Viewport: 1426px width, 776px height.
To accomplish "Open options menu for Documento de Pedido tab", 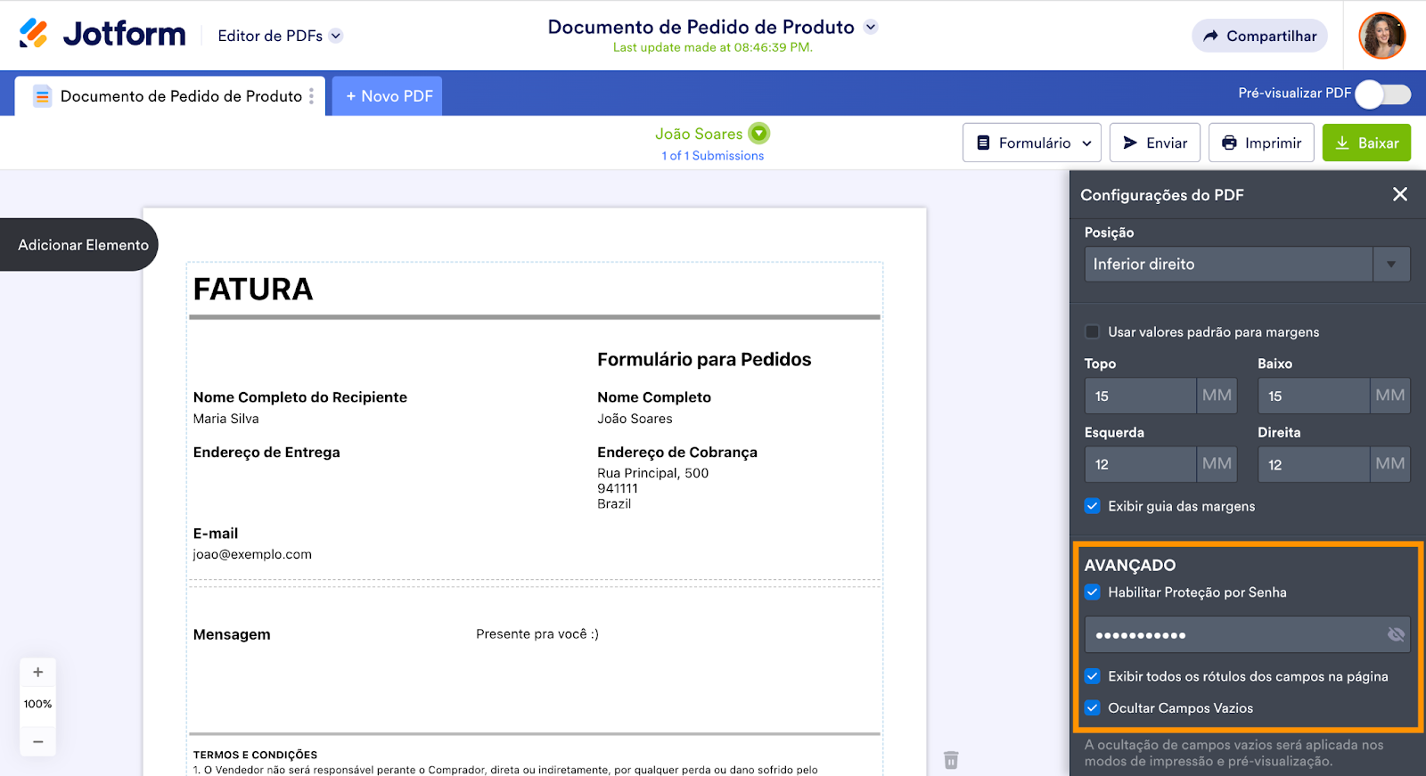I will click(x=311, y=96).
